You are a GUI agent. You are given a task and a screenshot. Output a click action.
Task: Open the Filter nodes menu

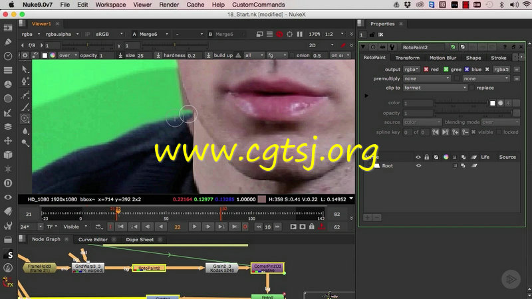[x=8, y=98]
